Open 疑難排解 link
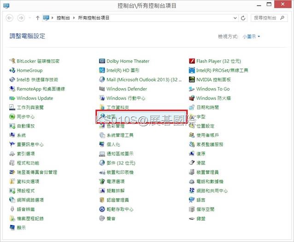 116,191
